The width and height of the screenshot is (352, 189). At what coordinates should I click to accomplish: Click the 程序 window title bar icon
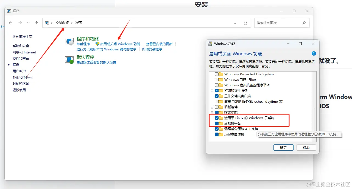(x=9, y=11)
